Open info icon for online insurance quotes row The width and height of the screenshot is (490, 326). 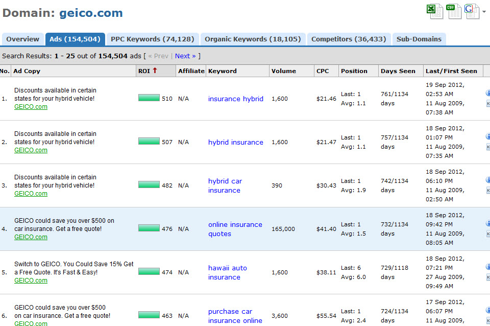point(488,223)
